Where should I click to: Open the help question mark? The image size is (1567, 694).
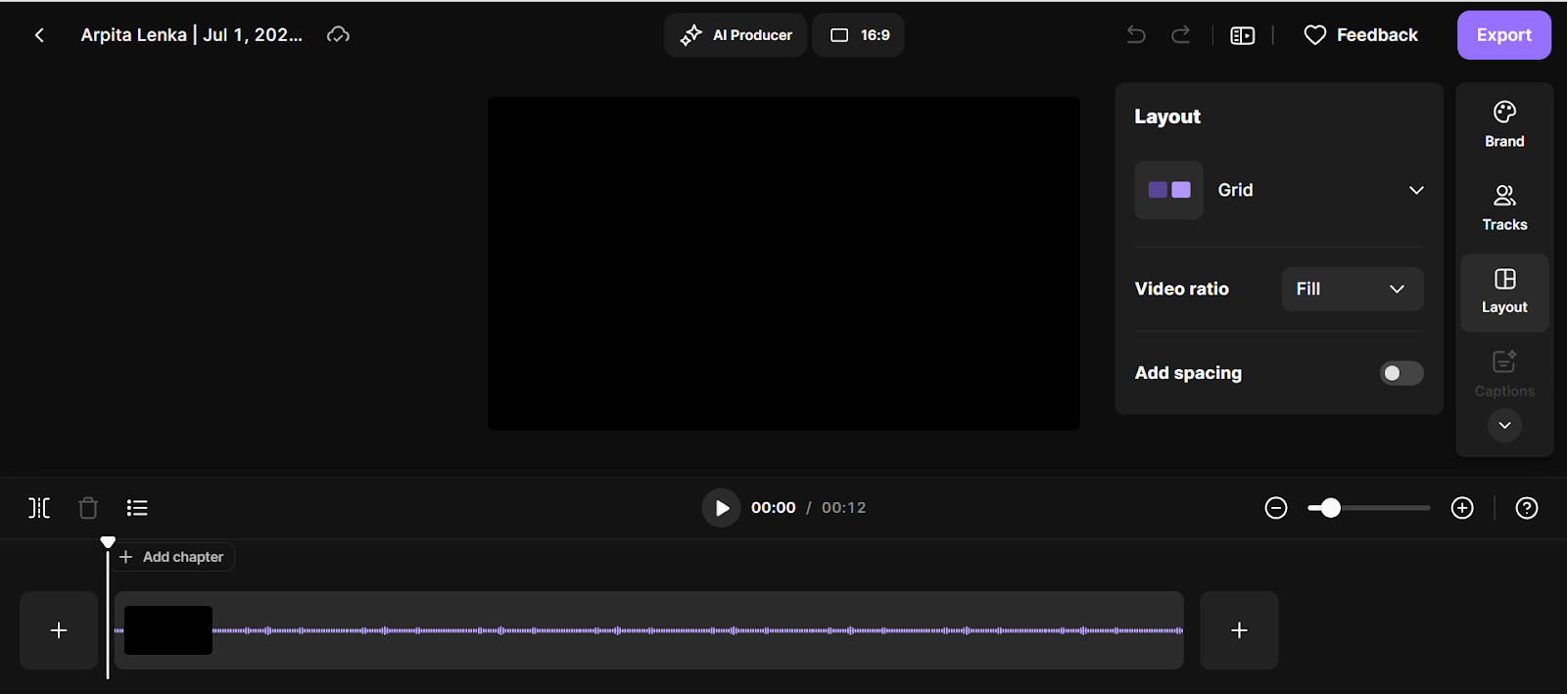(1527, 508)
